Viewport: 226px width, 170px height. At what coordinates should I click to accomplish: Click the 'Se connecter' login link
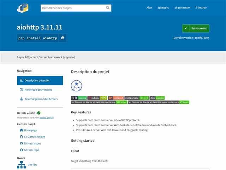point(182,8)
